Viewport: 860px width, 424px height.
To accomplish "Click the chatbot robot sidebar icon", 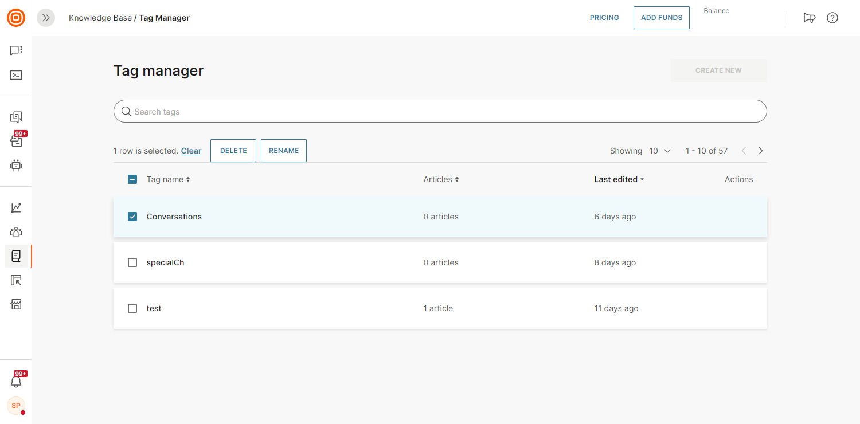I will point(16,166).
